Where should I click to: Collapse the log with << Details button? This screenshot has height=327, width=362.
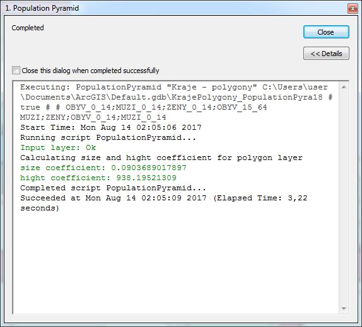pyautogui.click(x=326, y=54)
